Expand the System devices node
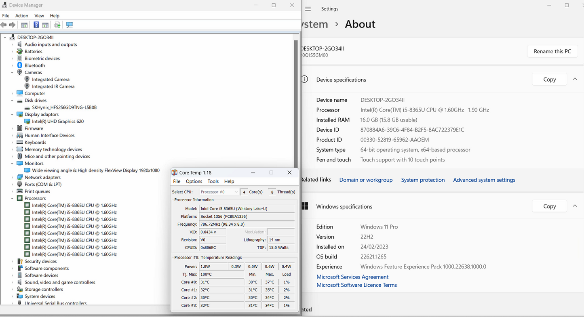 tap(12, 296)
